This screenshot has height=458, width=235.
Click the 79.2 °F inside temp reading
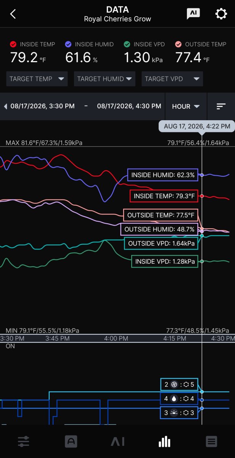(x=28, y=58)
